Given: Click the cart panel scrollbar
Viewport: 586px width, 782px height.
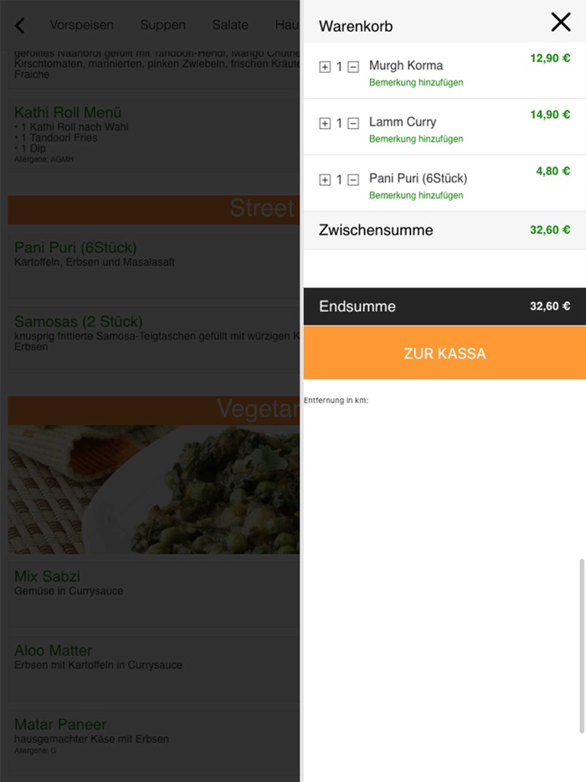Looking at the screenshot, I should click(x=582, y=646).
